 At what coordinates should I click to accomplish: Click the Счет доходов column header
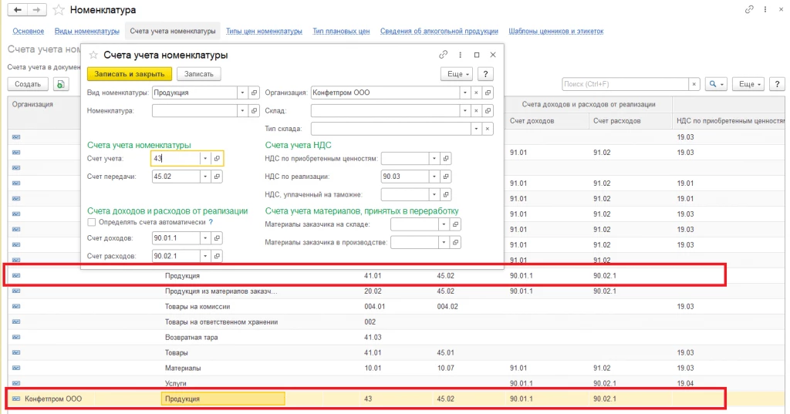(547, 121)
